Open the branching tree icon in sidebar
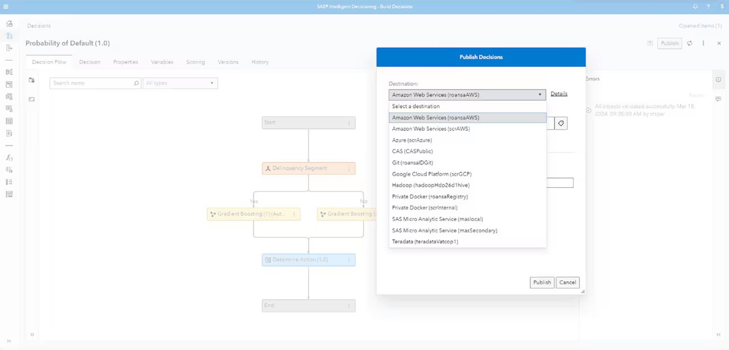 point(9,72)
